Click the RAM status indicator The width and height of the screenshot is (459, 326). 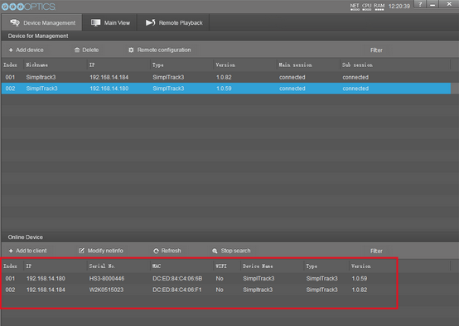pos(379,7)
